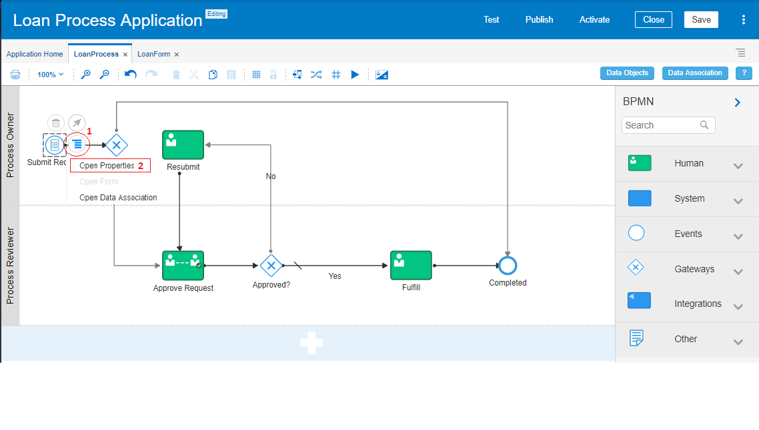
Task: Click the delete trash icon in toolbar
Action: [176, 75]
